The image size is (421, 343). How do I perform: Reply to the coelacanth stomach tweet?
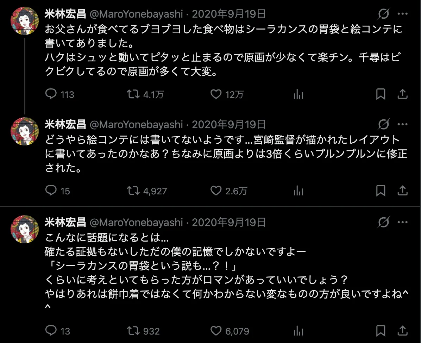click(x=51, y=94)
